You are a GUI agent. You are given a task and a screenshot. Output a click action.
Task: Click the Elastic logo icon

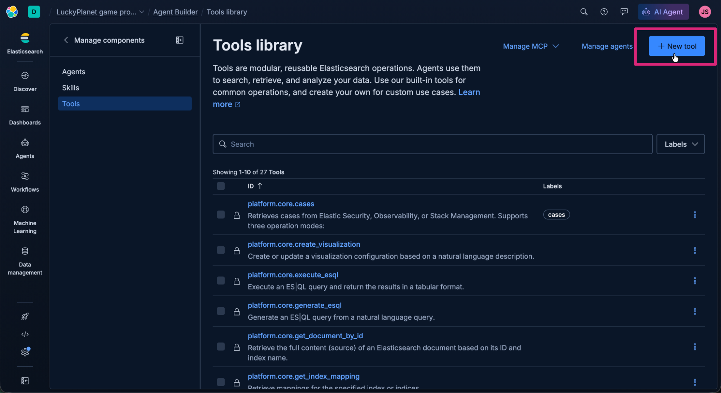point(12,12)
